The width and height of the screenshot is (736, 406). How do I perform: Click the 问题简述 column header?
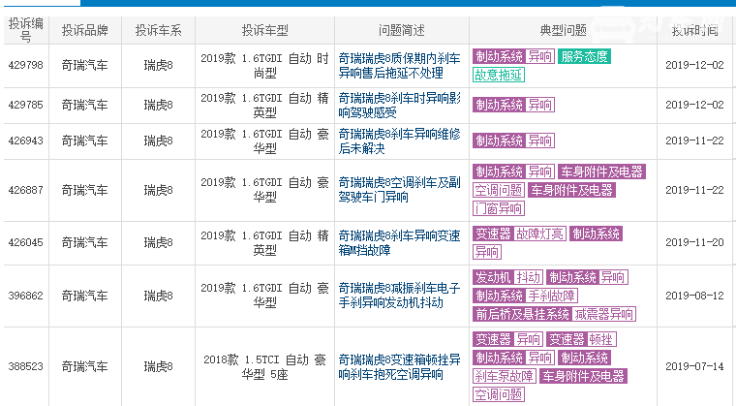[402, 31]
